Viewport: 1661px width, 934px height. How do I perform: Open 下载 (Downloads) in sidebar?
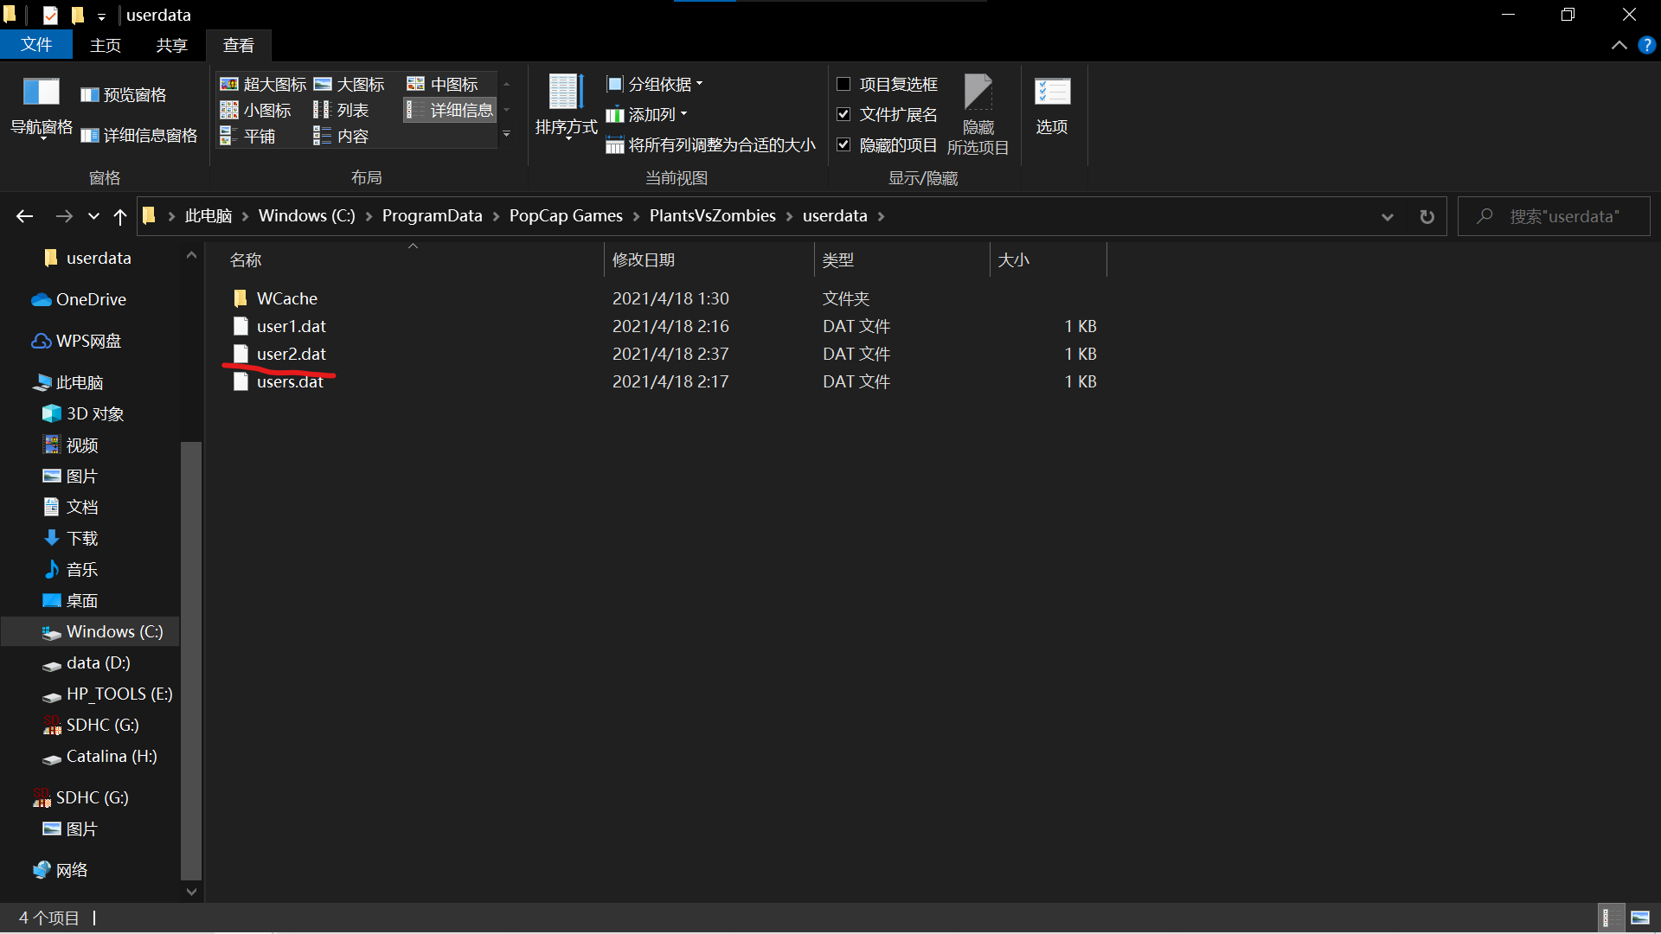tap(81, 538)
